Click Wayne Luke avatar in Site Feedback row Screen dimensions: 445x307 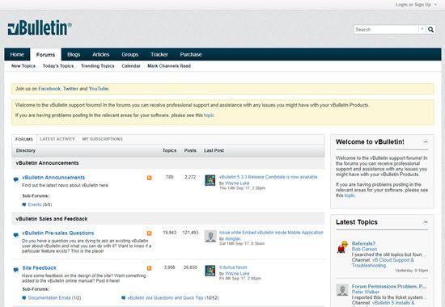210,271
